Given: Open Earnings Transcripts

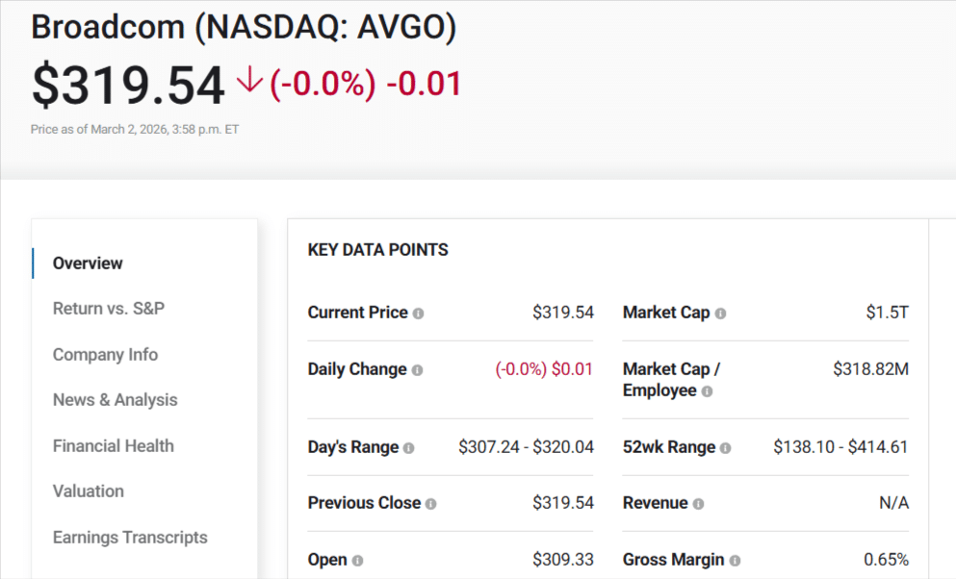Looking at the screenshot, I should pyautogui.click(x=130, y=538).
